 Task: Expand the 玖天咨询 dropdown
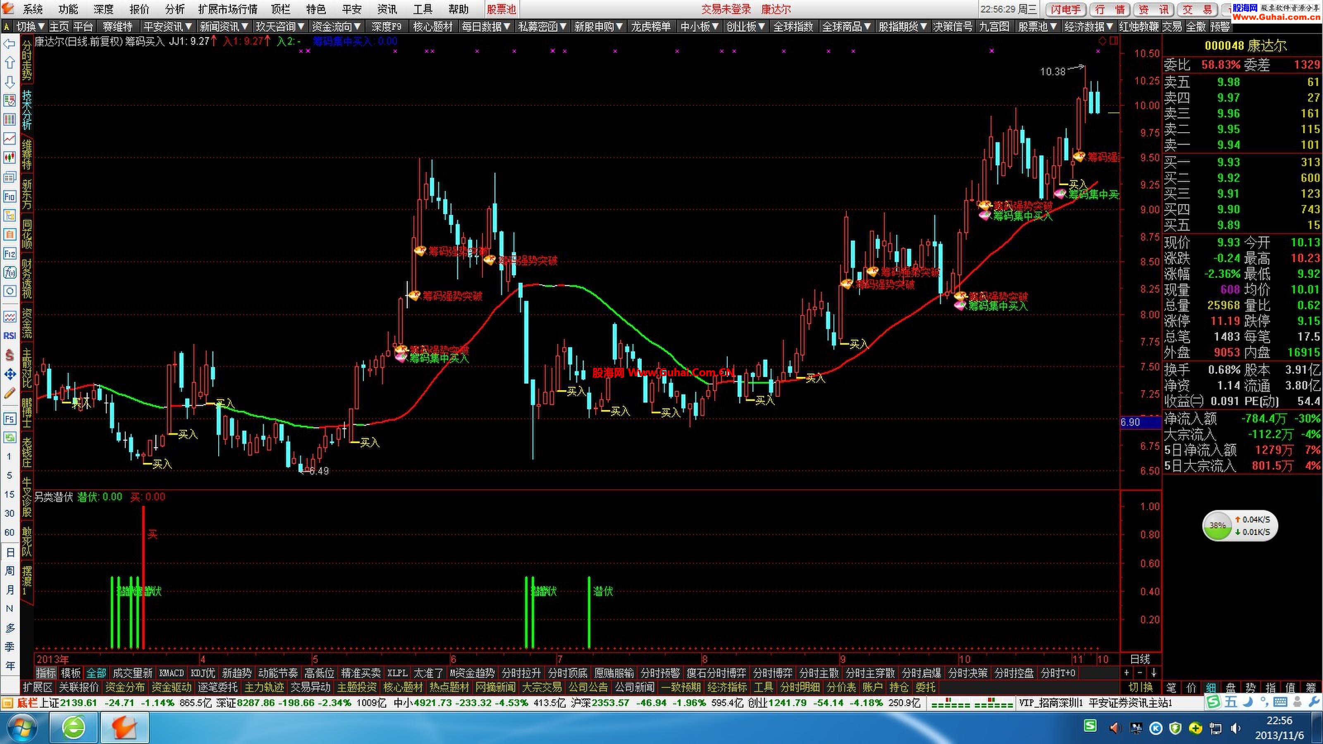[x=280, y=26]
